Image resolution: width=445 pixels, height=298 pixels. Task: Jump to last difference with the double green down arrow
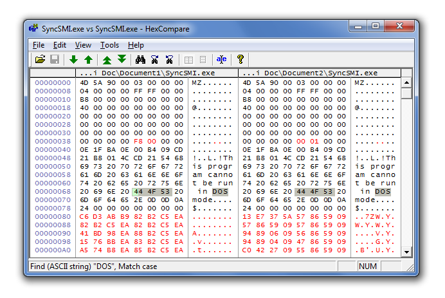122,59
